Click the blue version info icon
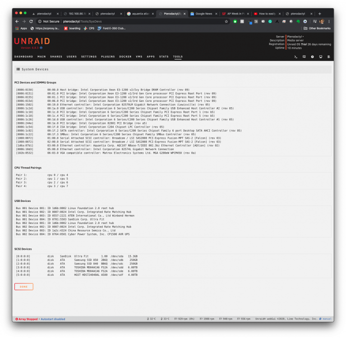 tap(41, 48)
